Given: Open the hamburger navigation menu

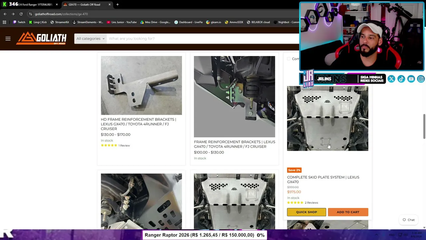Looking at the screenshot, I should (8, 39).
